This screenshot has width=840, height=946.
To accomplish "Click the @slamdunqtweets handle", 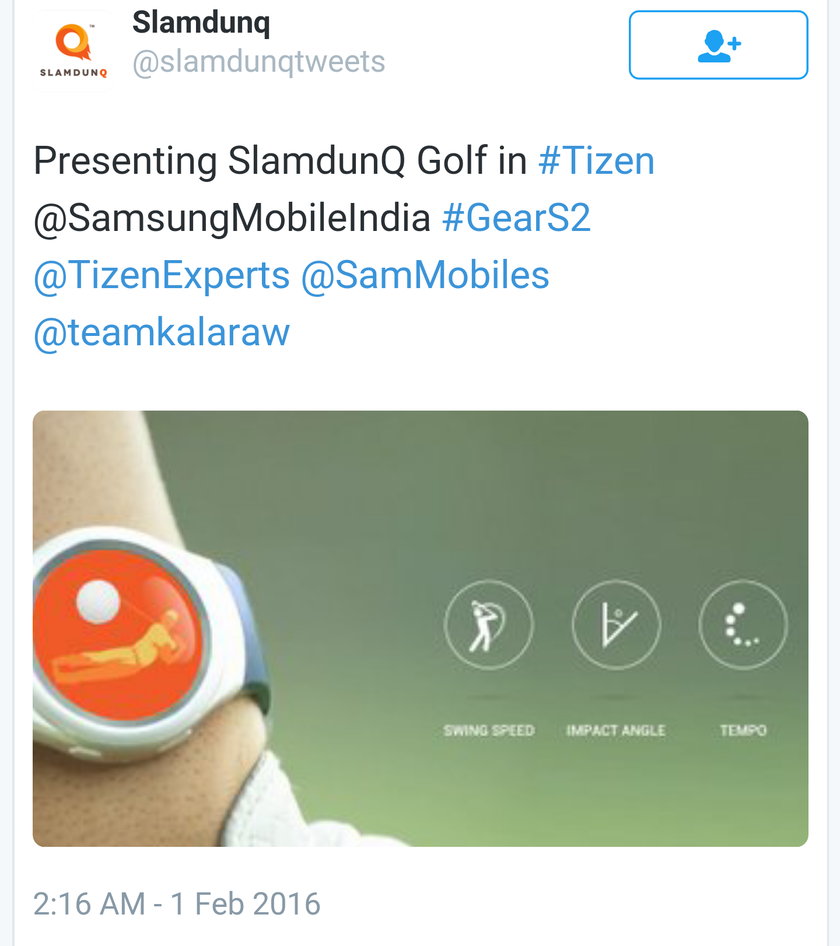I will (x=258, y=62).
